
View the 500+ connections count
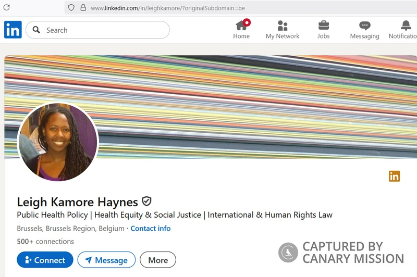click(45, 242)
